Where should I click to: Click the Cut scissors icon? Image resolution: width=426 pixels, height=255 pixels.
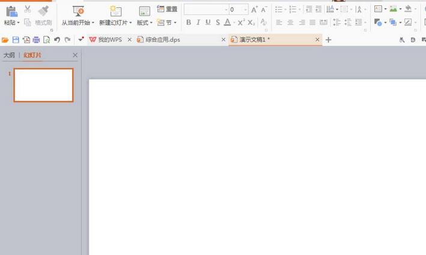coord(28,9)
